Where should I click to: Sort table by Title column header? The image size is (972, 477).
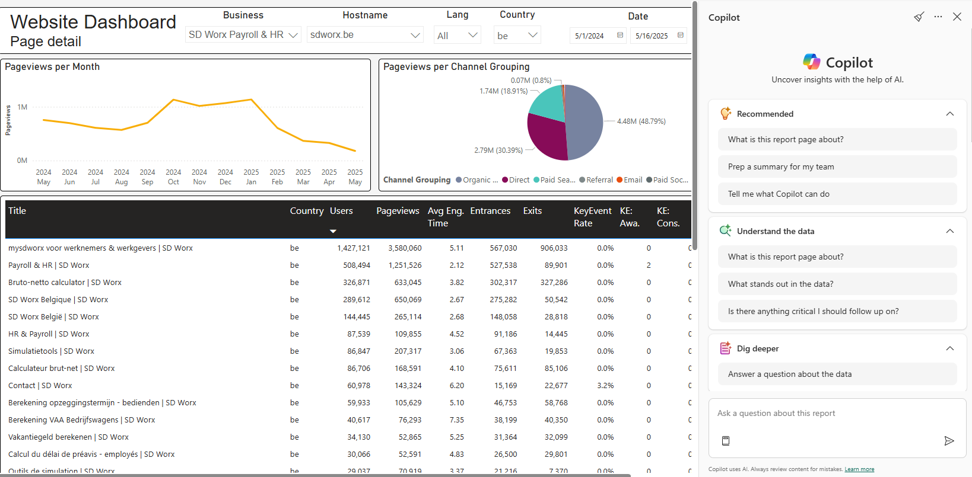point(17,211)
